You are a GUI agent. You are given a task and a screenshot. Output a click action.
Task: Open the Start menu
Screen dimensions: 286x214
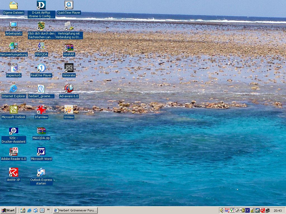pos(8,210)
